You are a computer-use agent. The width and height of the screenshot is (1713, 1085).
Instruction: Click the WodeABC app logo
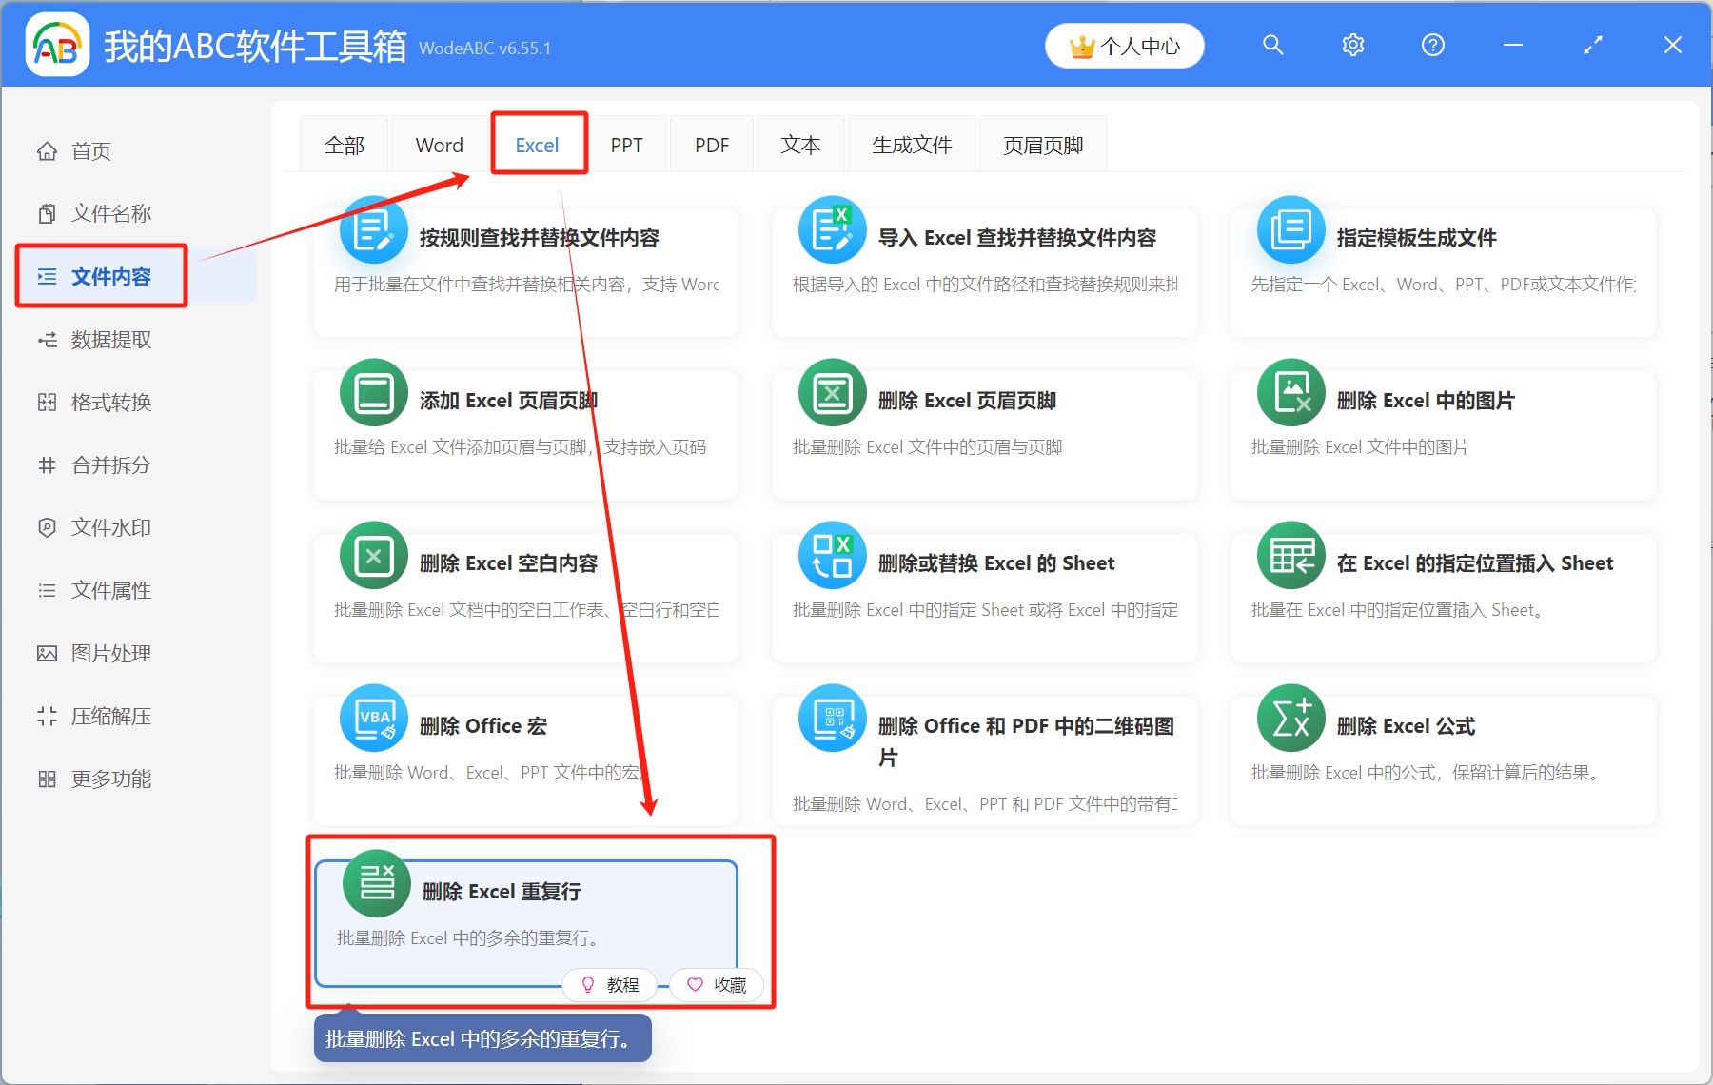coord(57,45)
